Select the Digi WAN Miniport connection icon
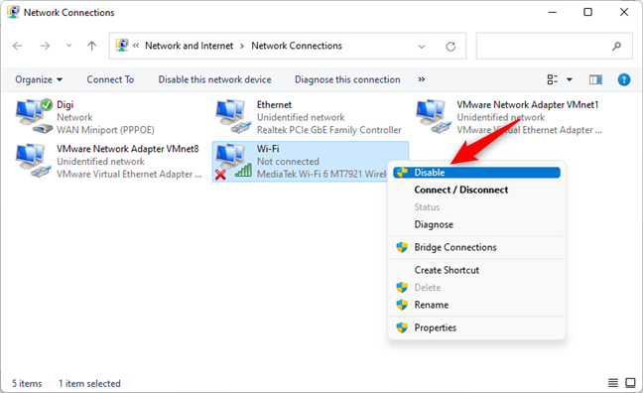Viewport: 643px width, 393px height. tap(34, 116)
